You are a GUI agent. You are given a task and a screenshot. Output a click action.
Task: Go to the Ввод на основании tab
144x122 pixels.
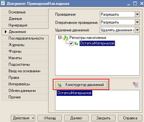point(25,71)
